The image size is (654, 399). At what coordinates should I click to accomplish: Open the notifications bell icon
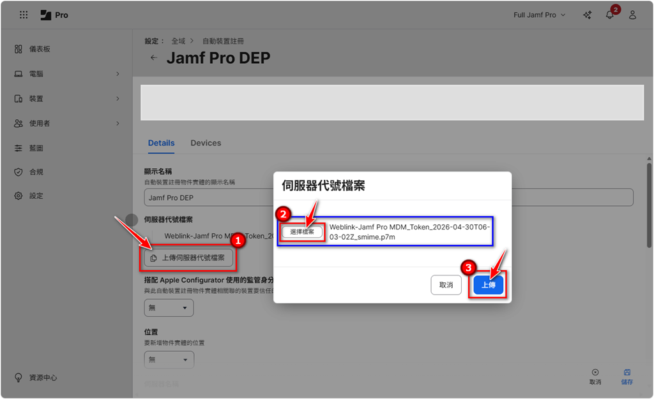[610, 15]
